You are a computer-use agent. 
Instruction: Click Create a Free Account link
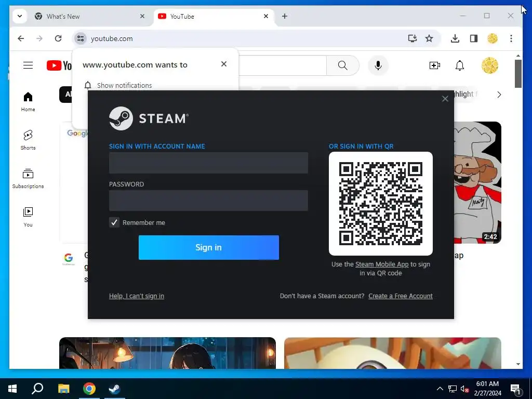(x=401, y=296)
